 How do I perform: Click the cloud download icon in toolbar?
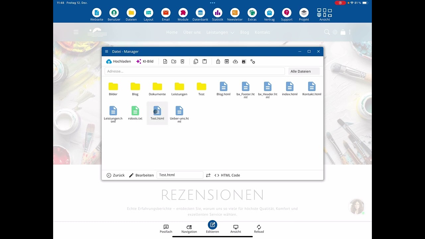(x=235, y=61)
